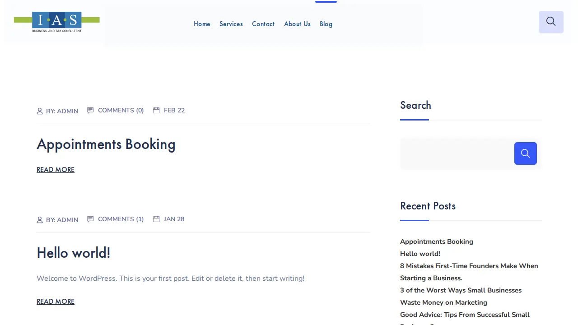Open COMMENTS (0) link for Appointments Booking
Viewport: 578px width, 325px height.
(x=121, y=110)
